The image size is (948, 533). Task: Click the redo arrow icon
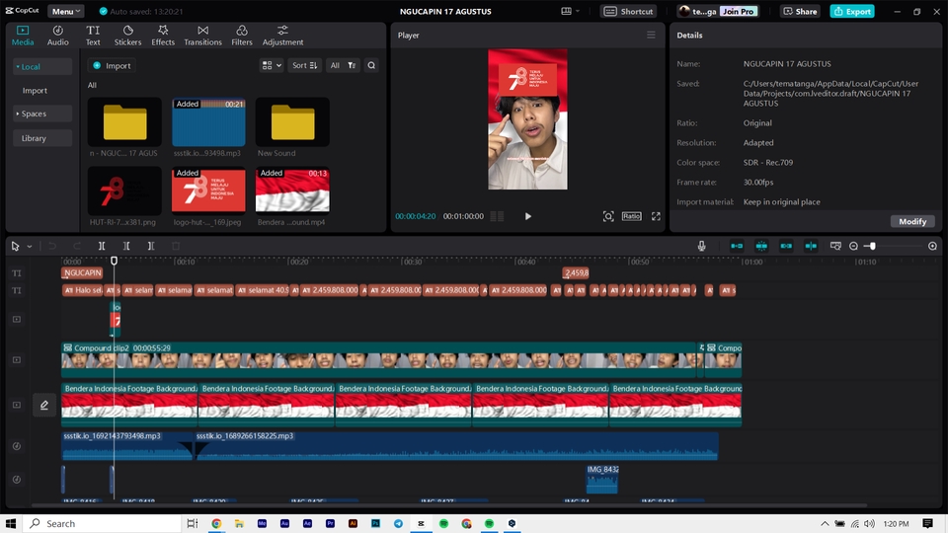[x=77, y=246]
